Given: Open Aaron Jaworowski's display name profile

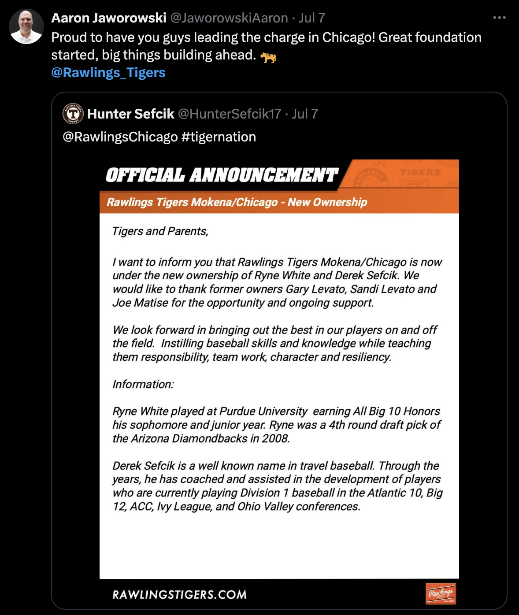Looking at the screenshot, I should 109,18.
